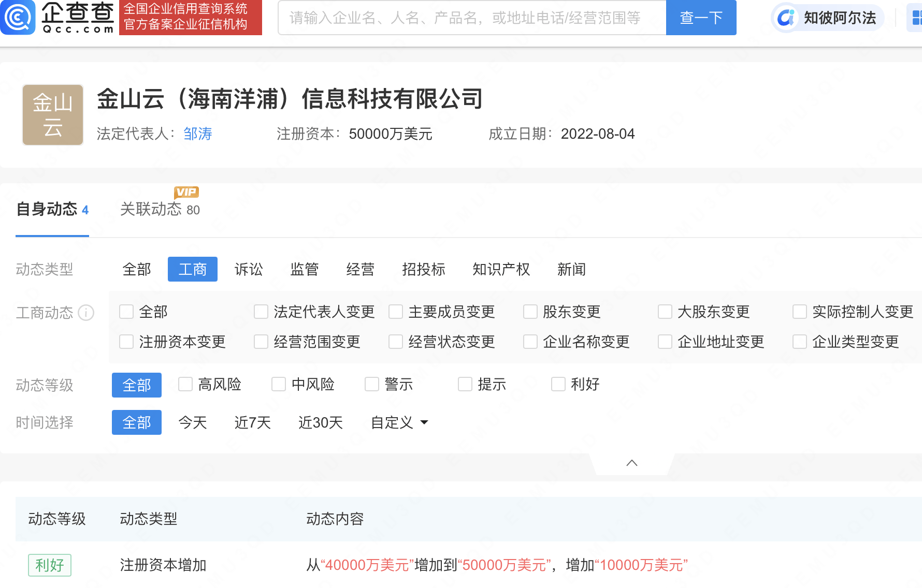Viewport: 922px width, 588px height.
Task: Click 全部 button in 时间选择 row
Action: [137, 422]
